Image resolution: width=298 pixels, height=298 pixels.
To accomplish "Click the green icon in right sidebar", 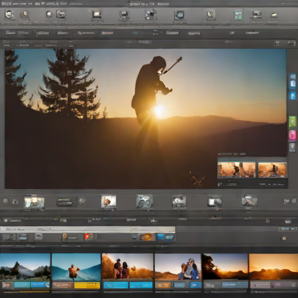I will (x=292, y=121).
